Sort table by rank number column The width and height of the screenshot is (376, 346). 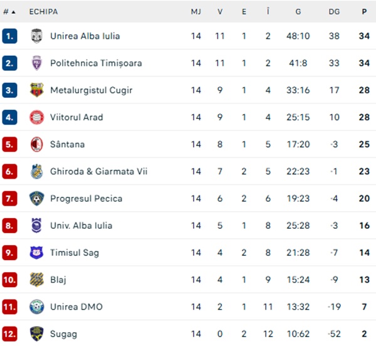click(x=9, y=11)
